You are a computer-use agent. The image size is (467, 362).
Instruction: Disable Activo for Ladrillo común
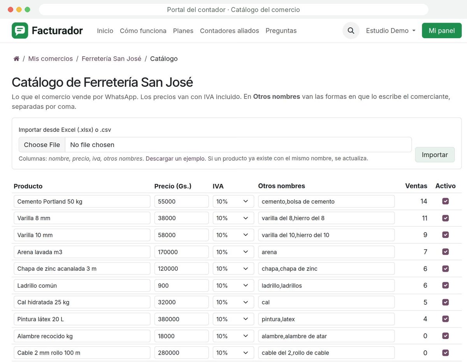click(446, 285)
